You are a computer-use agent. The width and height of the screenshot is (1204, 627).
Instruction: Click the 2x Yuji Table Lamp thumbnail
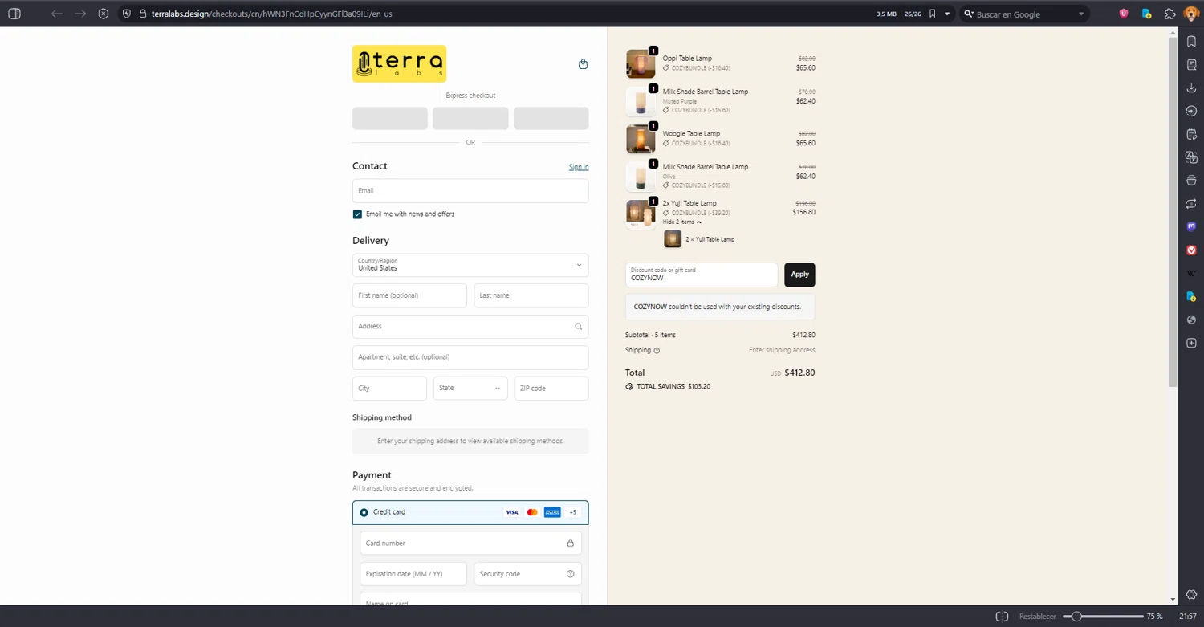[641, 214]
